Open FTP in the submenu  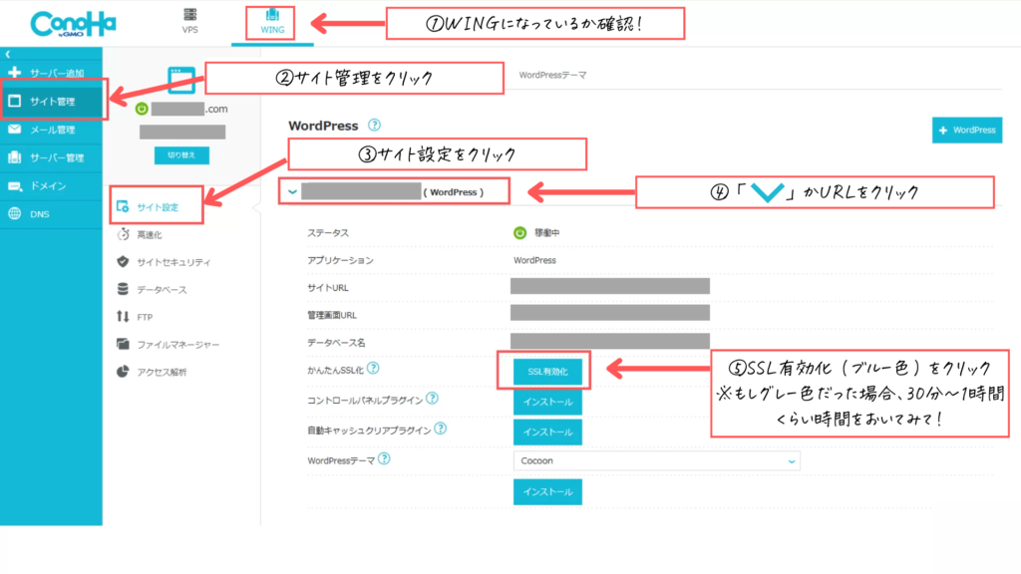click(145, 317)
